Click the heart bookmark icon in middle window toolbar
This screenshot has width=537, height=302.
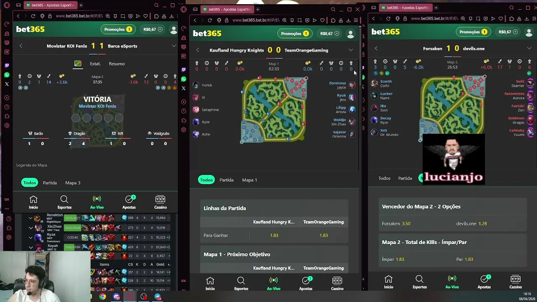pyautogui.click(x=322, y=20)
